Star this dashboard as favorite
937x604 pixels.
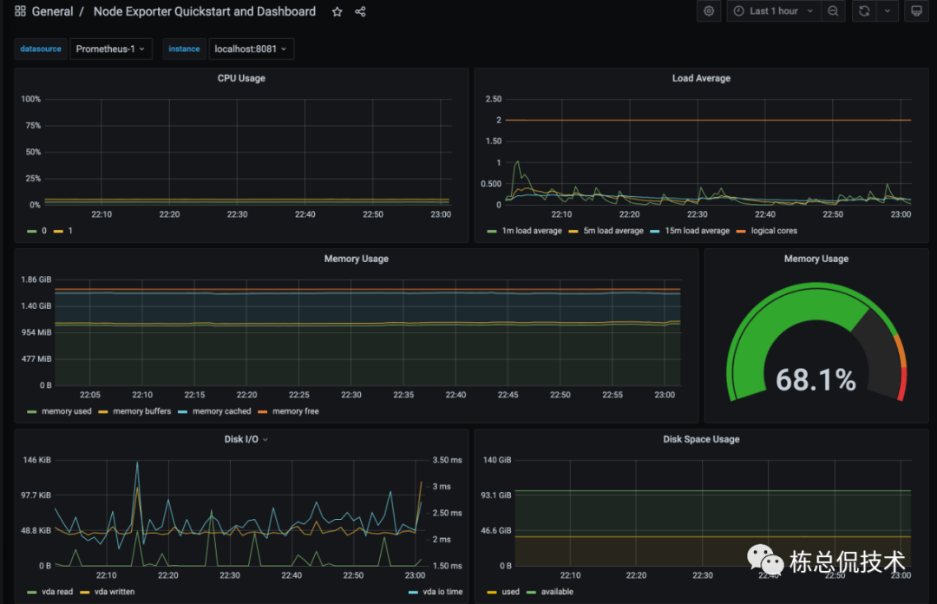tap(337, 12)
